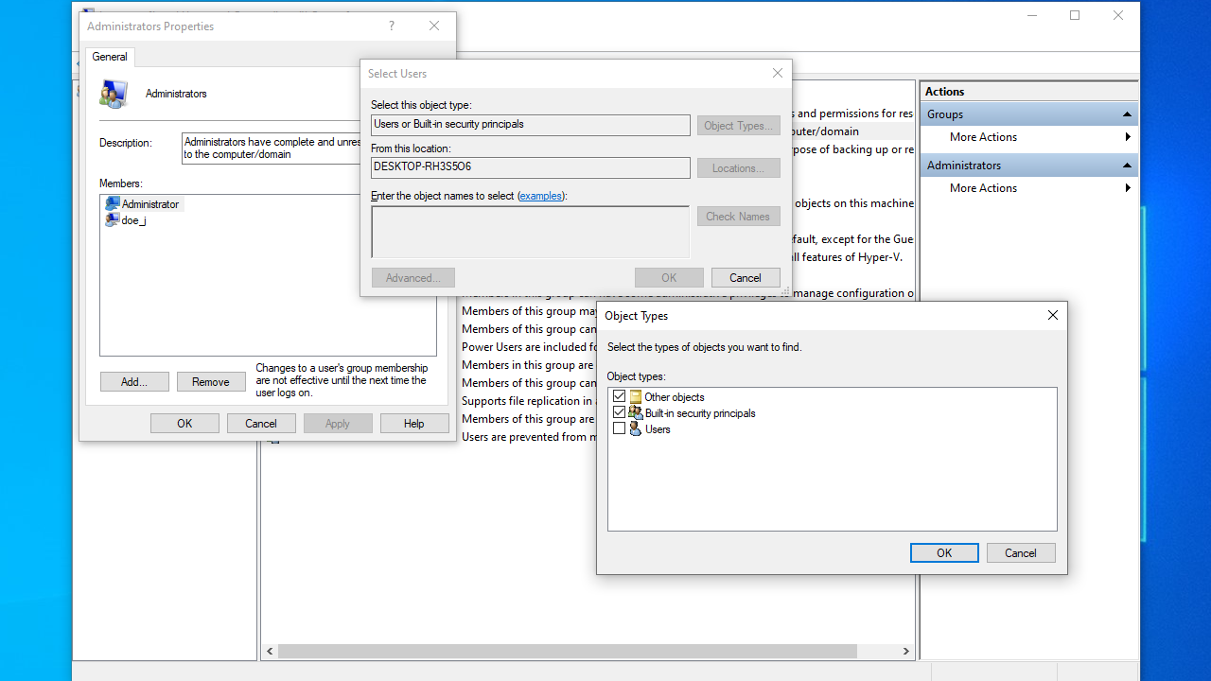The image size is (1211, 681).
Task: Click the Description field in Administrators Properties
Action: click(272, 148)
